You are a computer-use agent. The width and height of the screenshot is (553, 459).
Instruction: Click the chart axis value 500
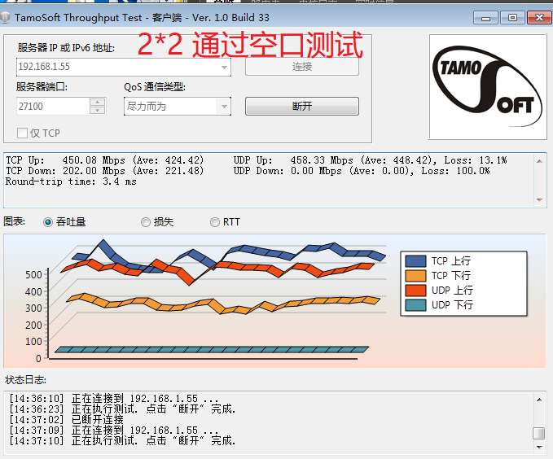point(33,274)
